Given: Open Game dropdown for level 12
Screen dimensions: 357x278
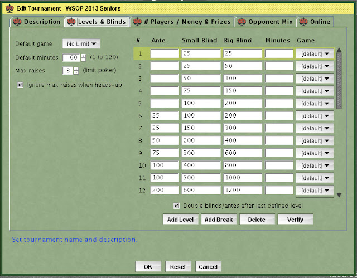Looking at the screenshot, I should pyautogui.click(x=315, y=191).
